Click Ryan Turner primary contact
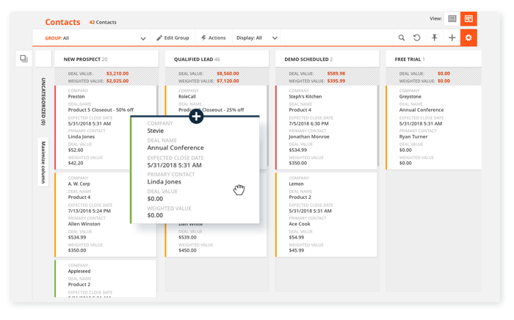Viewport: 514px width, 320px height. (413, 137)
